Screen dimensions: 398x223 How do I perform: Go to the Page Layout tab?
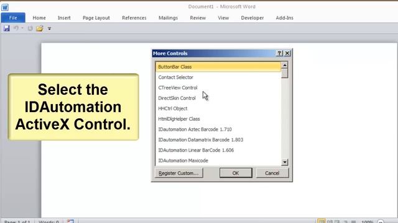pos(96,18)
